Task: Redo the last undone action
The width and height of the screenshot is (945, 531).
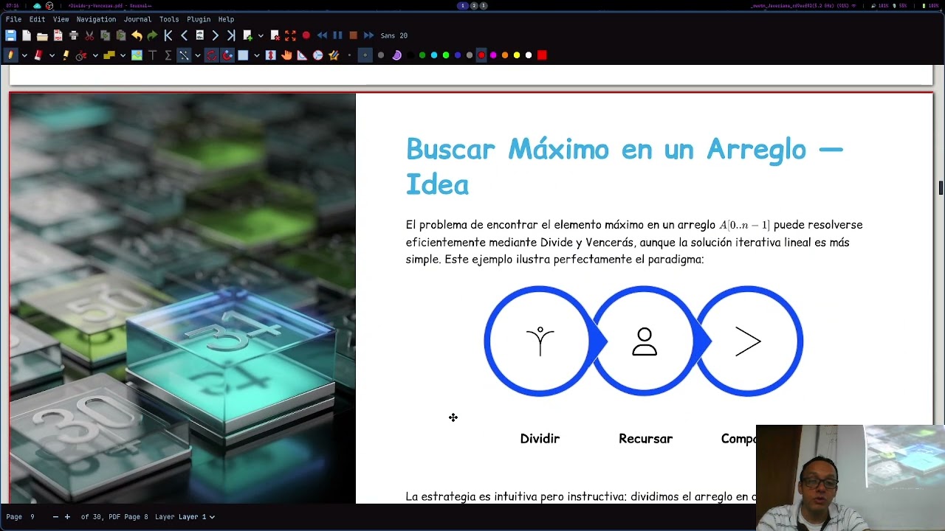Action: [152, 35]
